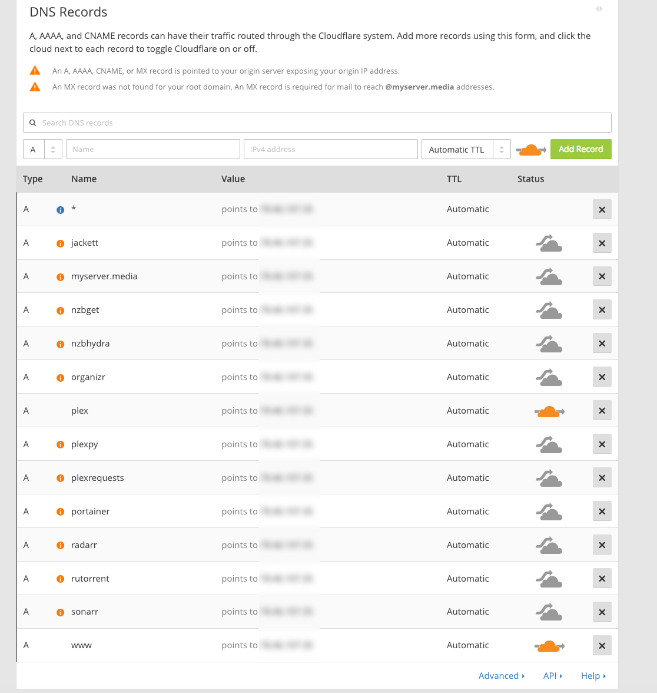Toggle Cloudflare cloud for portainer
Screen dimensions: 657x693
tap(549, 511)
